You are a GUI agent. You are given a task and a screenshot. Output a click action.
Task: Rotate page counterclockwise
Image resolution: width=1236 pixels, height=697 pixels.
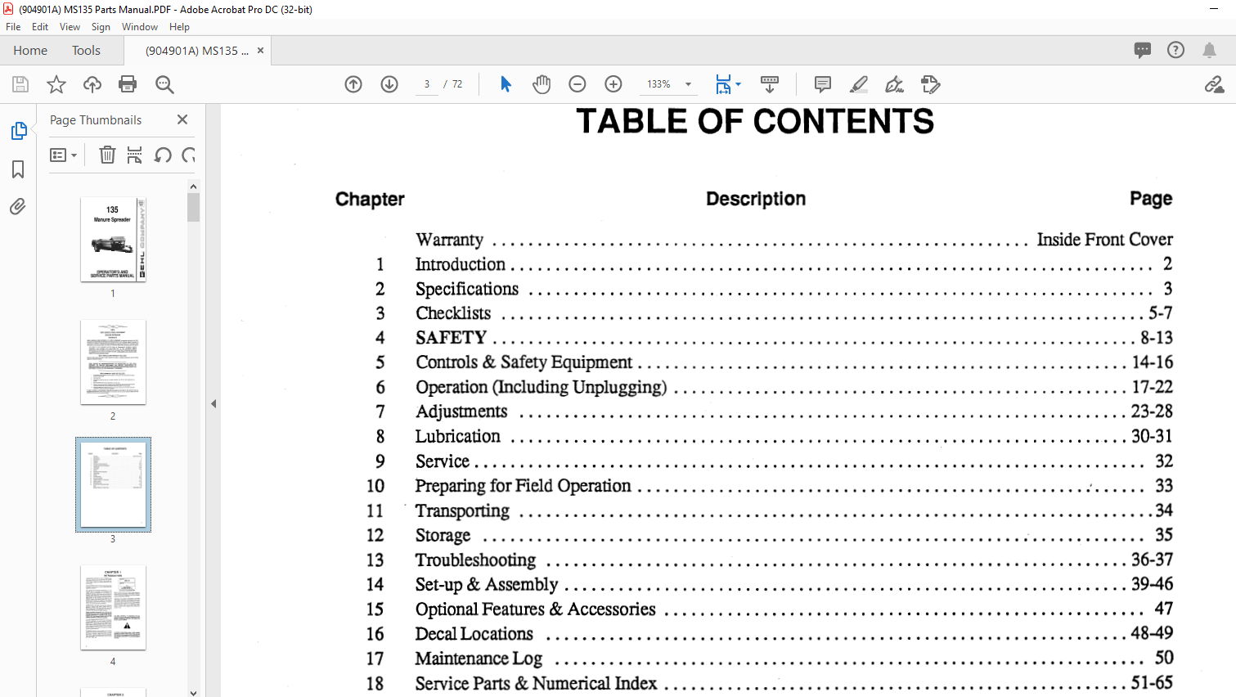163,155
